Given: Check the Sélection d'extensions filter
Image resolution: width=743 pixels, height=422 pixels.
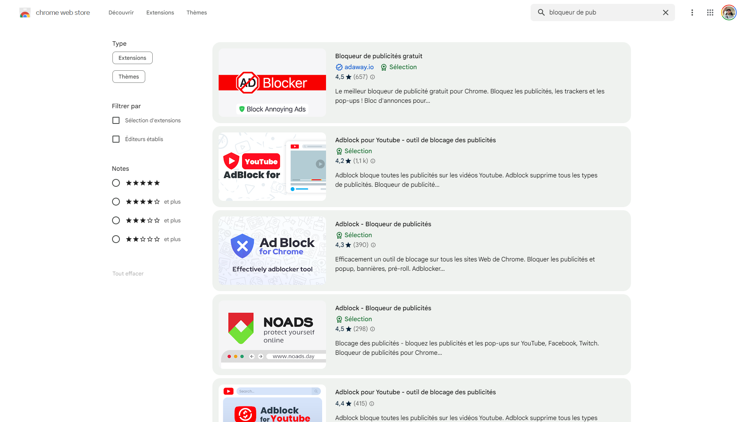Looking at the screenshot, I should [116, 120].
